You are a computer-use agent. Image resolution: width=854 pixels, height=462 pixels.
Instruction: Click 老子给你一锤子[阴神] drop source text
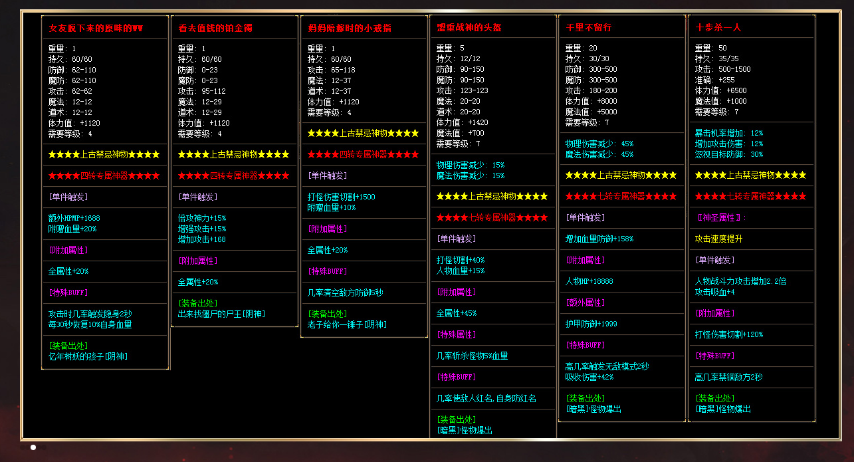tap(347, 324)
